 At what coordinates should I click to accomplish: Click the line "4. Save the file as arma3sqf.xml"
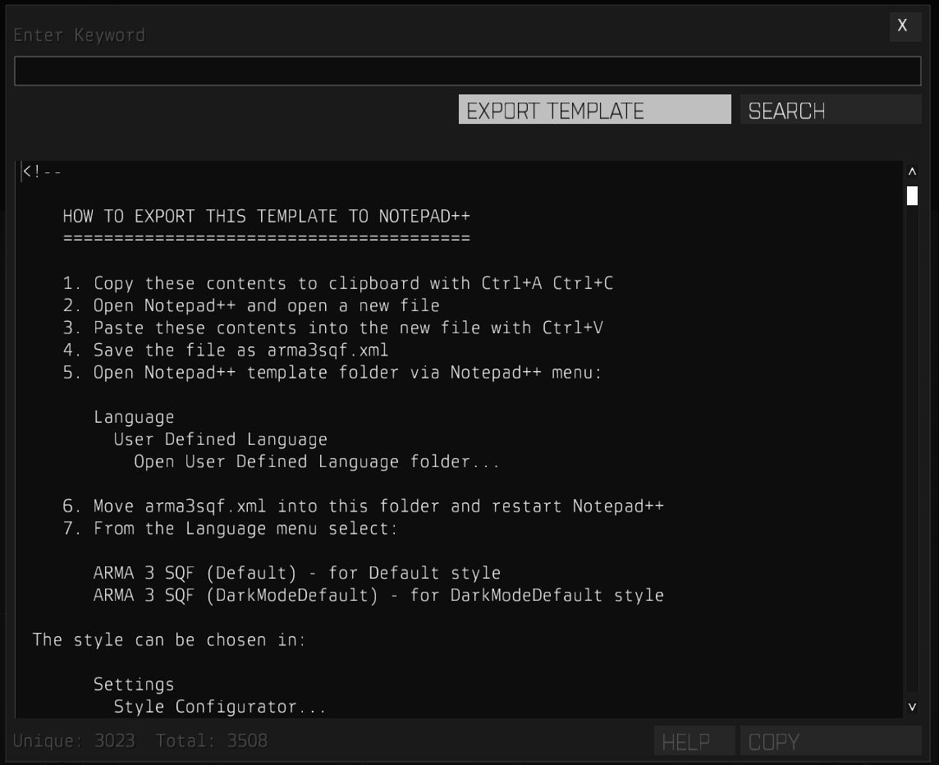coord(226,350)
